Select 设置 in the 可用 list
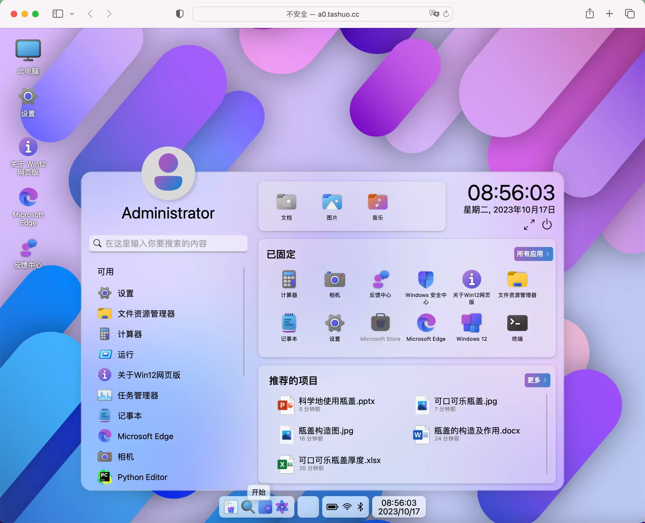Image resolution: width=645 pixels, height=523 pixels. click(169, 293)
